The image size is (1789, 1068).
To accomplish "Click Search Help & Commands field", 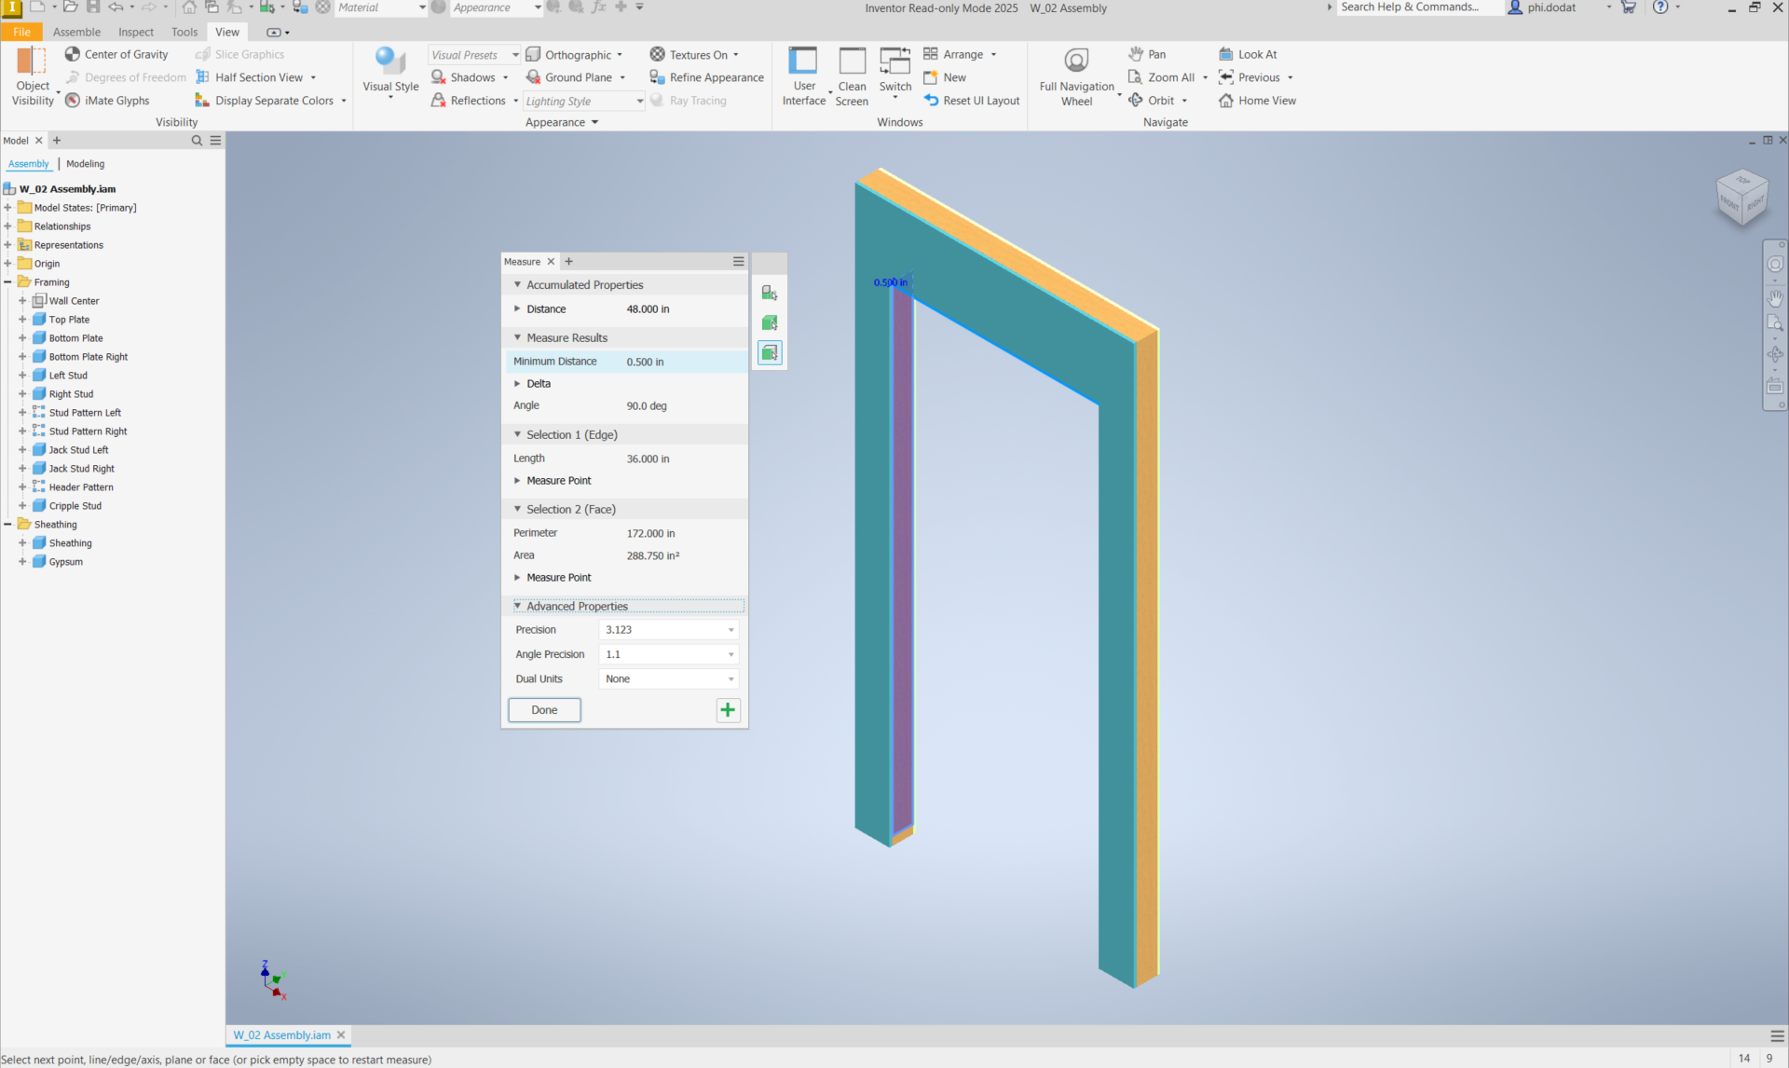I will (x=1418, y=7).
